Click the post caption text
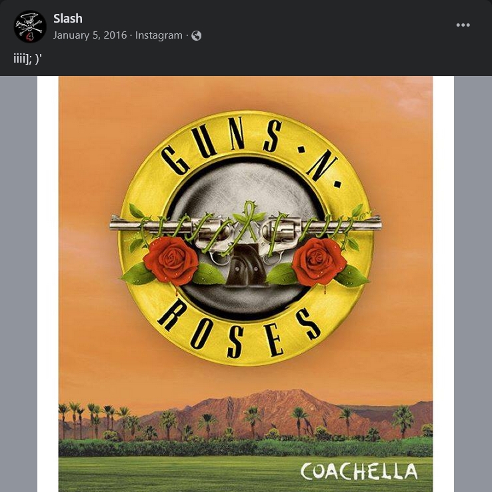This screenshot has height=492, width=492. click(x=27, y=59)
